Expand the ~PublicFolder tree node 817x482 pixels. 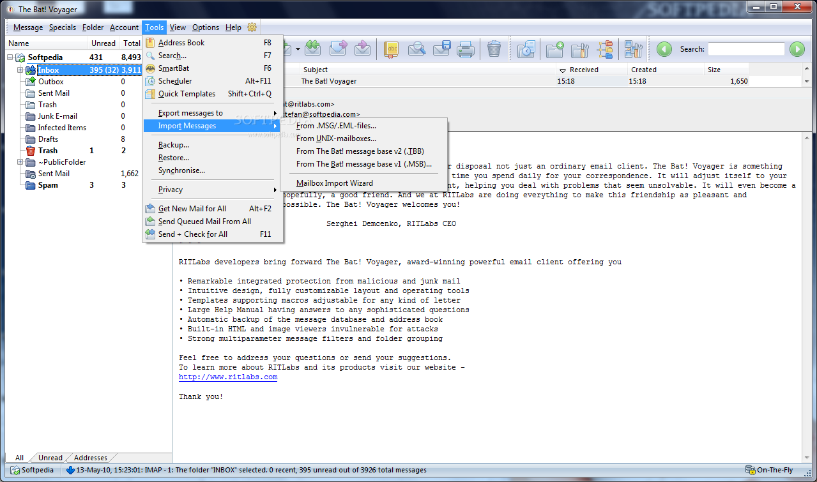tap(20, 162)
